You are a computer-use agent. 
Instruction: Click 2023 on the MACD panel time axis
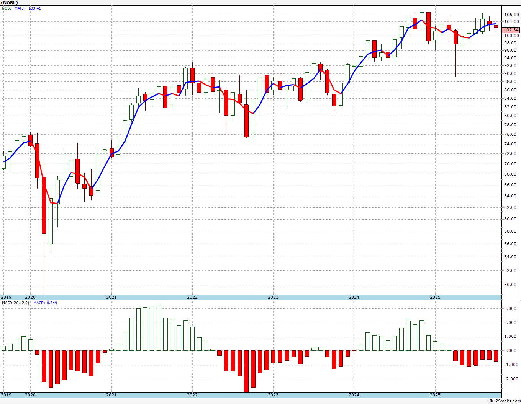(x=273, y=395)
